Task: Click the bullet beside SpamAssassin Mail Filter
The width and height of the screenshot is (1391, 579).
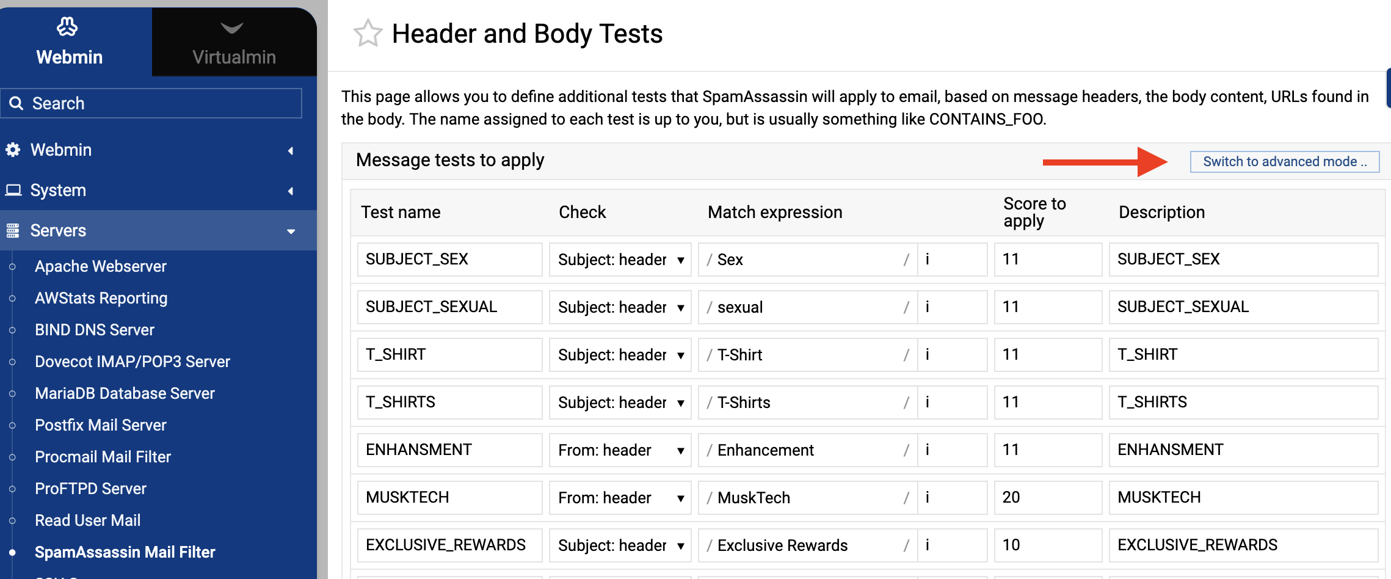Action: tap(12, 552)
